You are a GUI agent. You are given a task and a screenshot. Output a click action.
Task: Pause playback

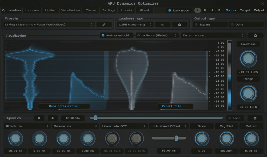point(39,118)
